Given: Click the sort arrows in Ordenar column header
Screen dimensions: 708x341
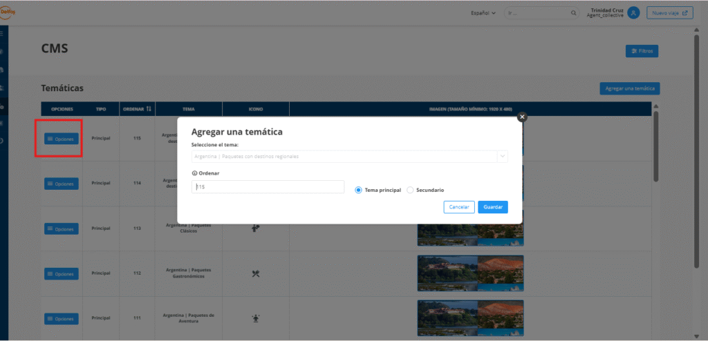Looking at the screenshot, I should [x=149, y=109].
